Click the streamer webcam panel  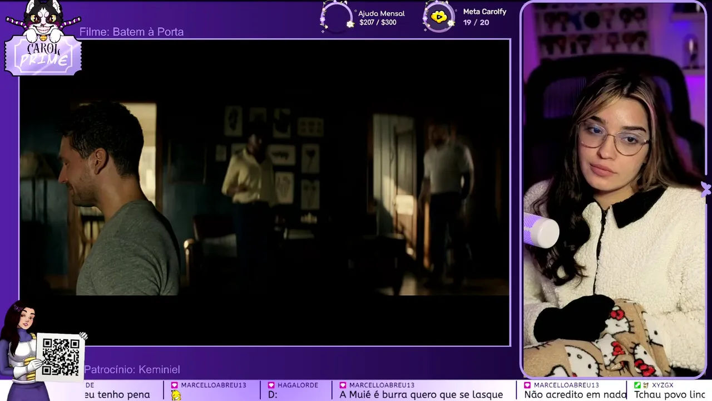[614, 190]
